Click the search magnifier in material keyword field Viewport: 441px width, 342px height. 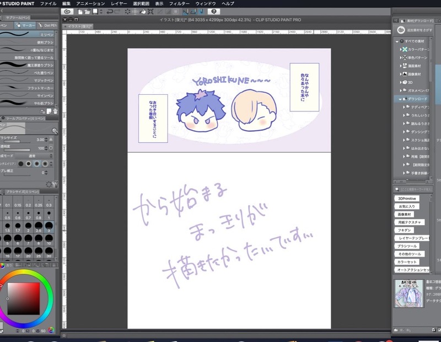pos(397,189)
